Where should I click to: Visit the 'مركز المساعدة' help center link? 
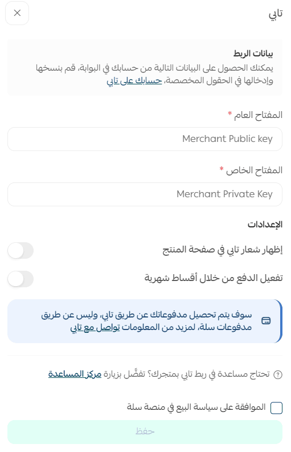(75, 374)
